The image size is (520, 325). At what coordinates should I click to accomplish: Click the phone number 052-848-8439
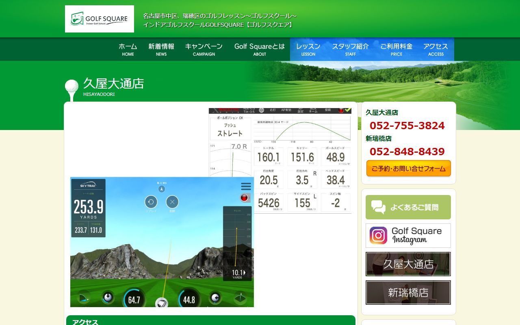[407, 152]
